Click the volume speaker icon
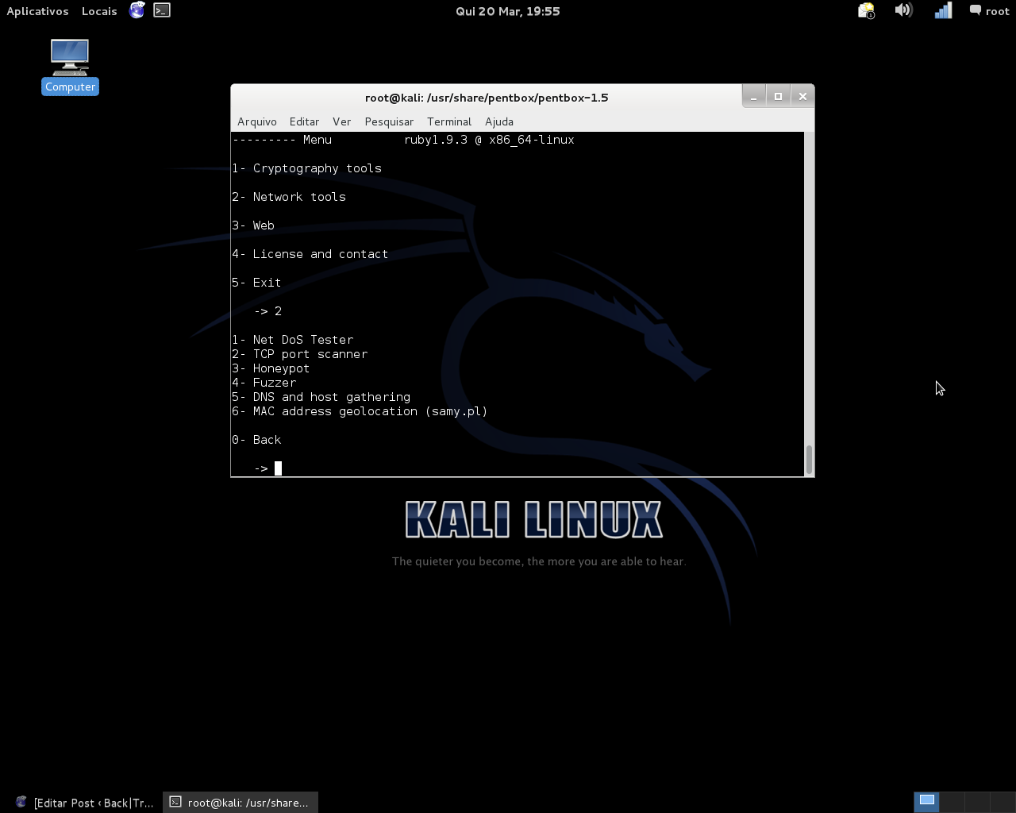1016x813 pixels. click(903, 10)
